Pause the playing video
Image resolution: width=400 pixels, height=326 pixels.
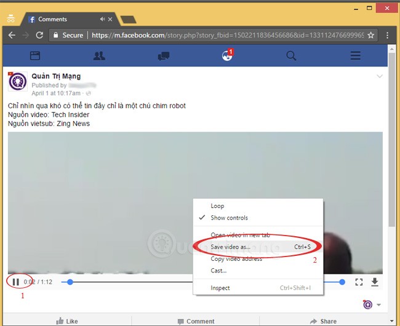click(16, 282)
